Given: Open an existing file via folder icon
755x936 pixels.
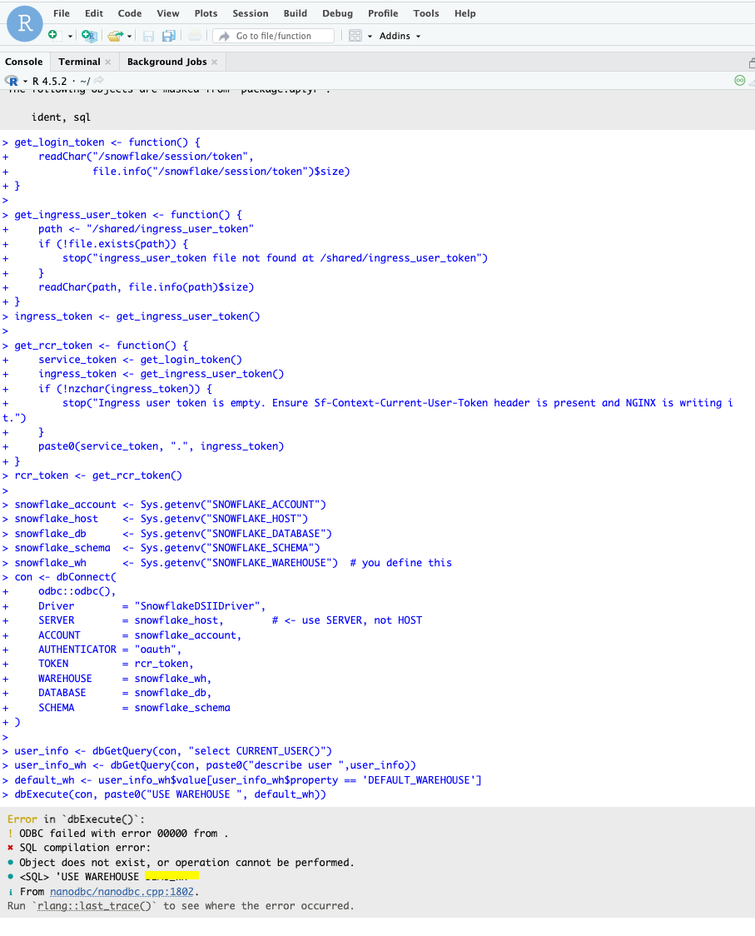Looking at the screenshot, I should (115, 36).
